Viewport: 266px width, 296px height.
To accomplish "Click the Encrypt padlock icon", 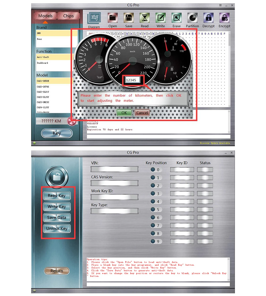I will point(224,18).
